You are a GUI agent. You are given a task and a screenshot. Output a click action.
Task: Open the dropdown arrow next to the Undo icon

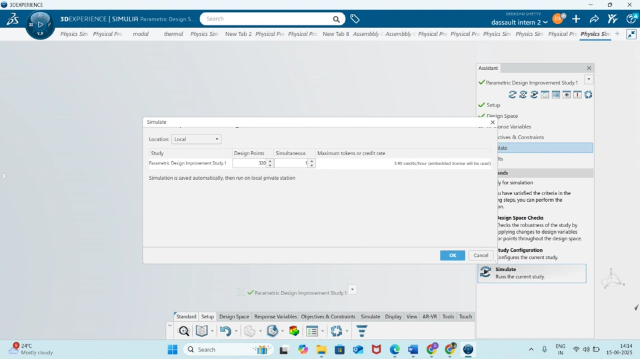pos(236,331)
